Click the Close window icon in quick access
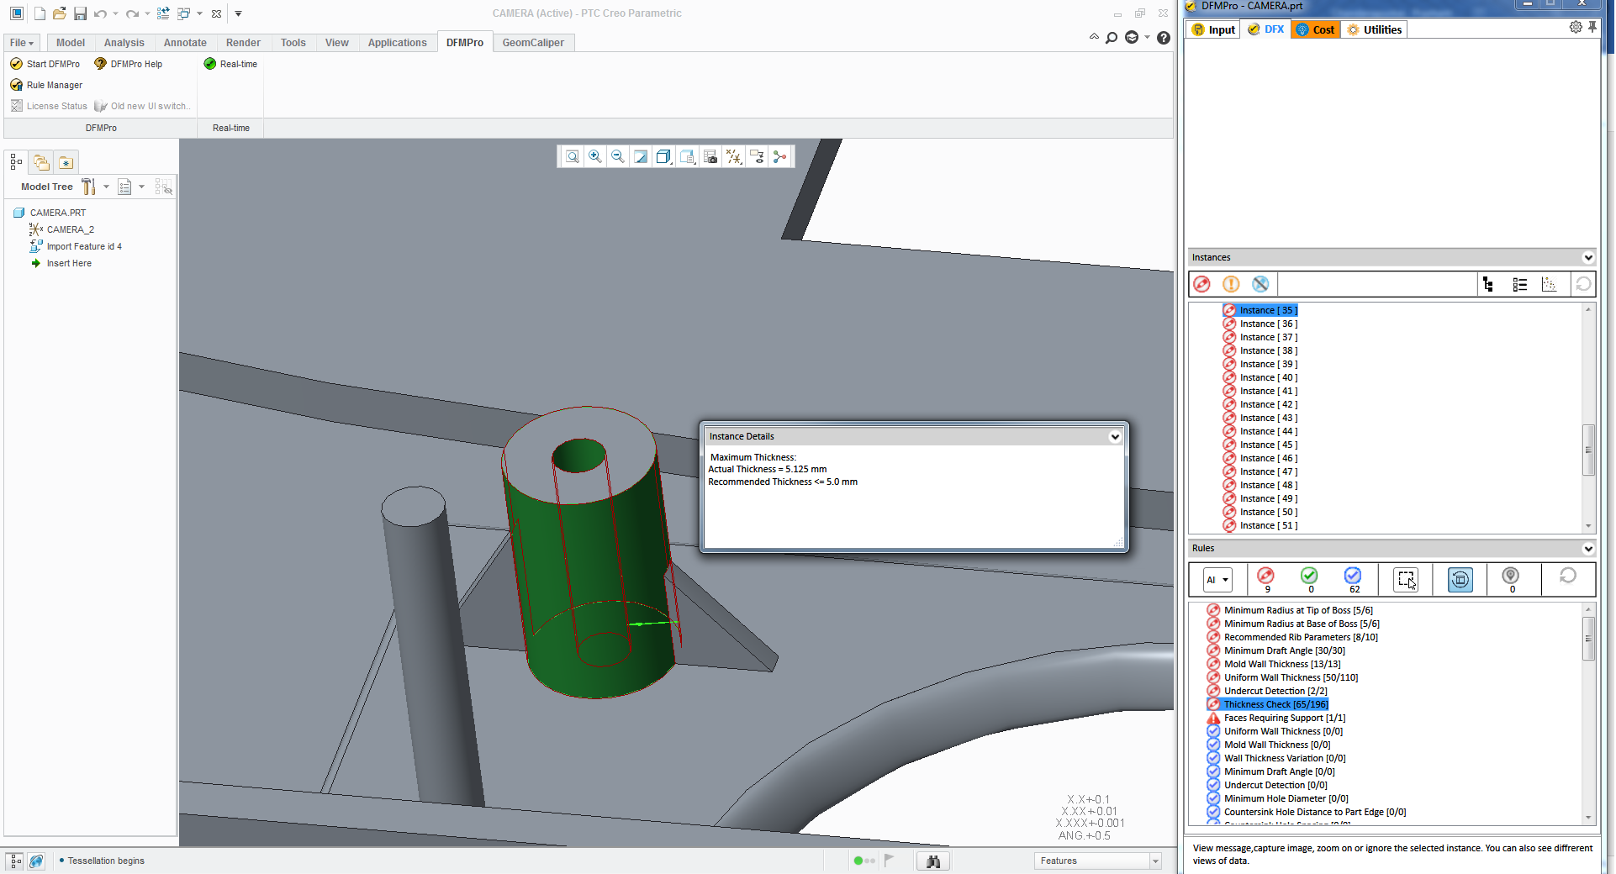Viewport: 1616px width, 874px height. click(216, 13)
